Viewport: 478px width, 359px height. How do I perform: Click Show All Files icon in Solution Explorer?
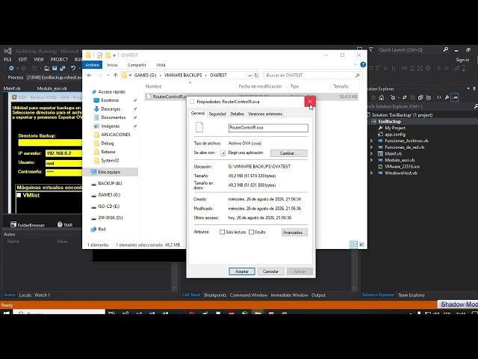(x=429, y=98)
